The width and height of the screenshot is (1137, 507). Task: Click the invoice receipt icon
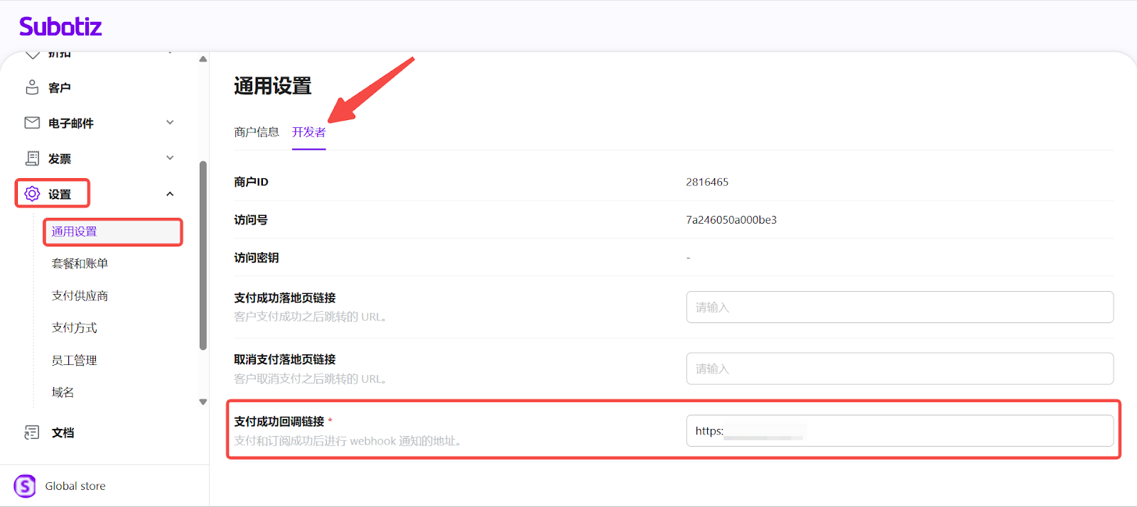coord(32,158)
